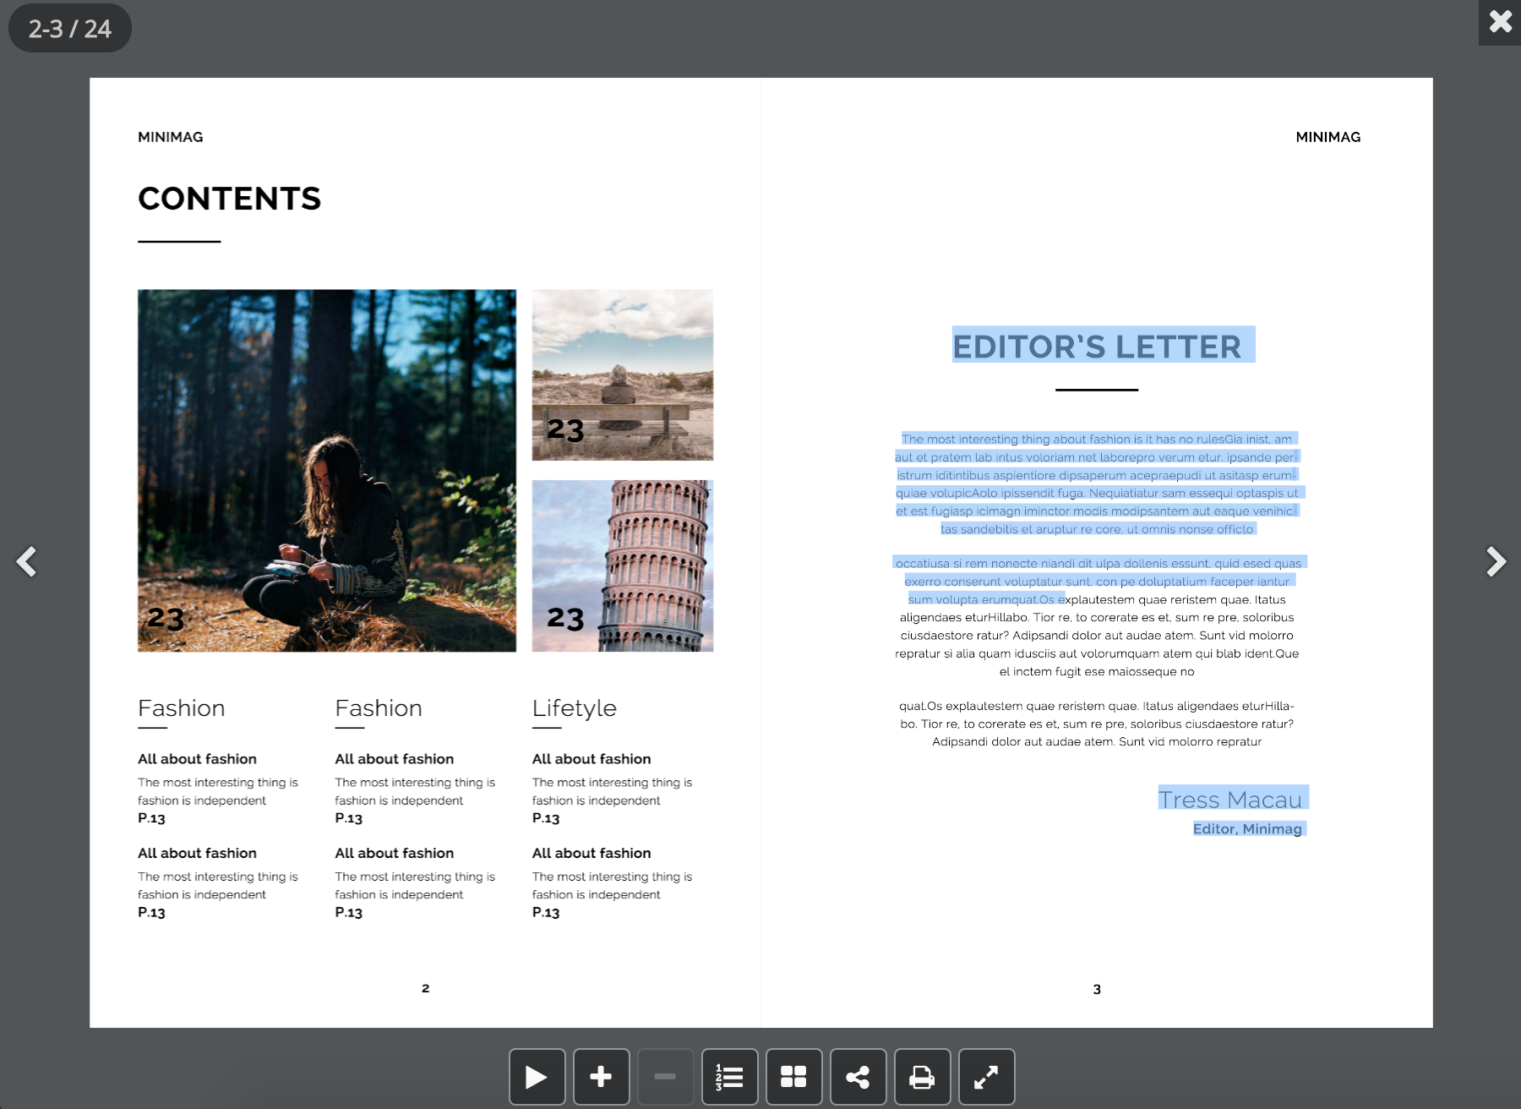This screenshot has height=1109, width=1521.
Task: Click page number 3 at bottom
Action: (x=1097, y=989)
